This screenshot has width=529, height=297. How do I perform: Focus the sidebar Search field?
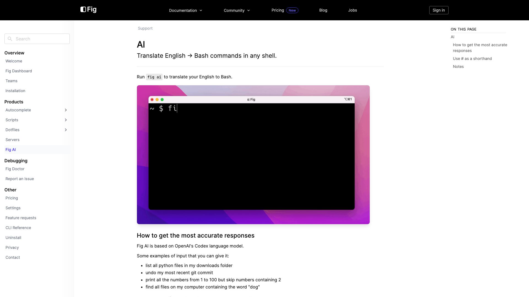37,39
